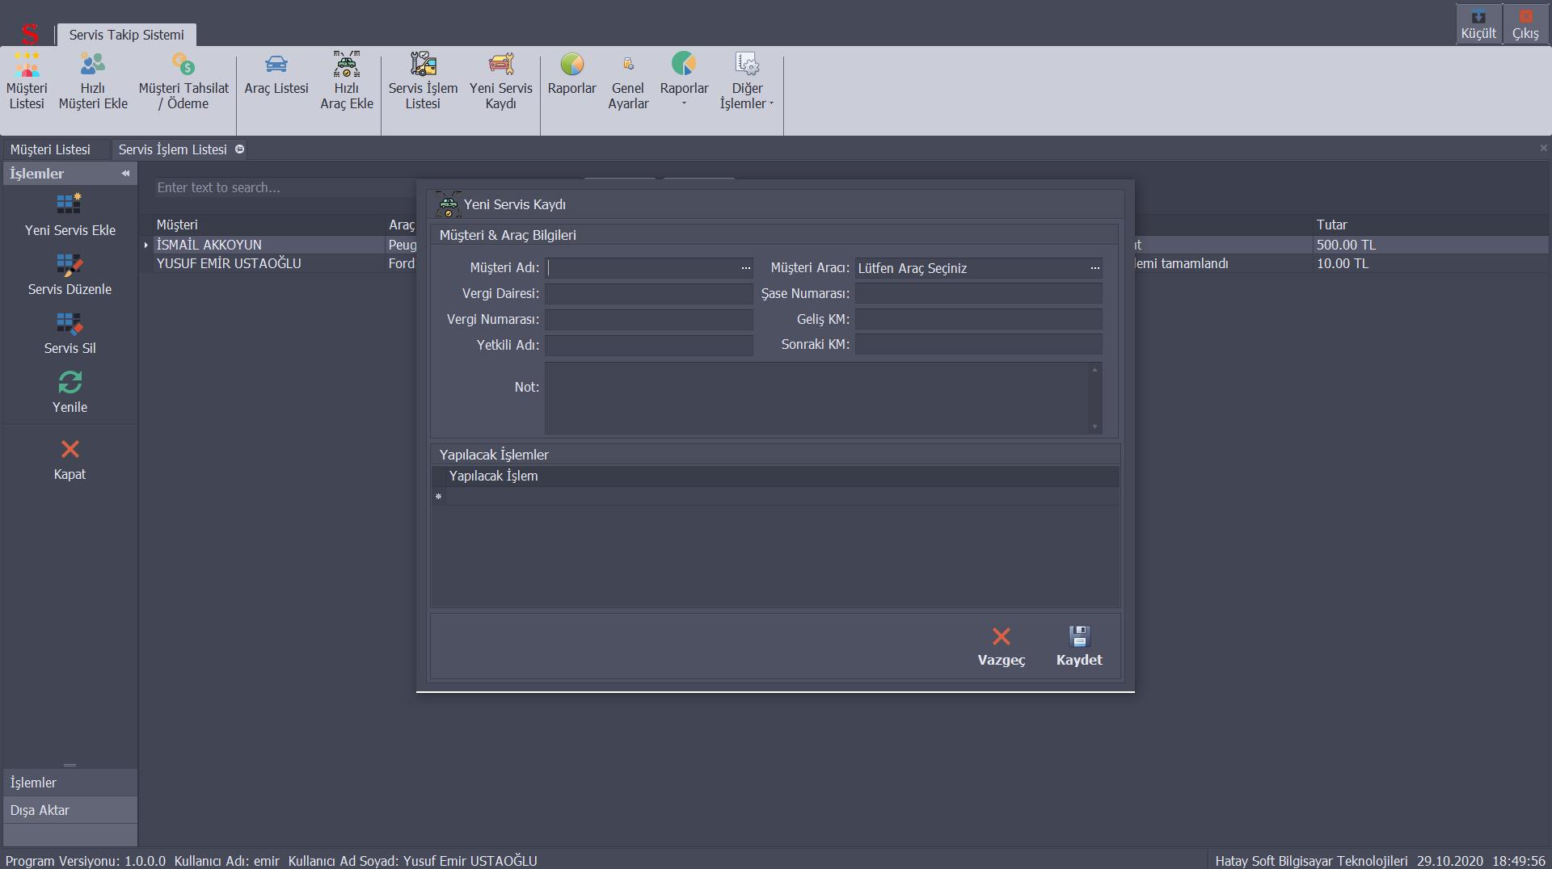Screen dimensions: 1552x869
Task: Collapse the İşlemler side panel
Action: (x=125, y=174)
